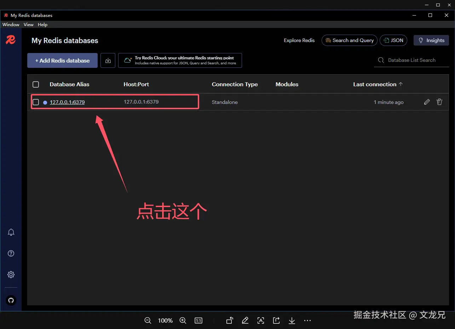Open the Help menu
This screenshot has height=329, width=455.
[42, 25]
